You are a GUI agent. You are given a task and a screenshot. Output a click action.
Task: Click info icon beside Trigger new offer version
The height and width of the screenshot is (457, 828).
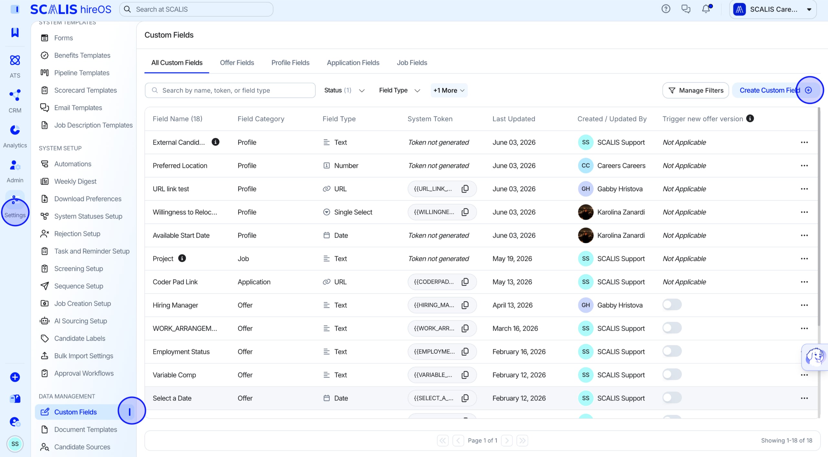click(750, 119)
